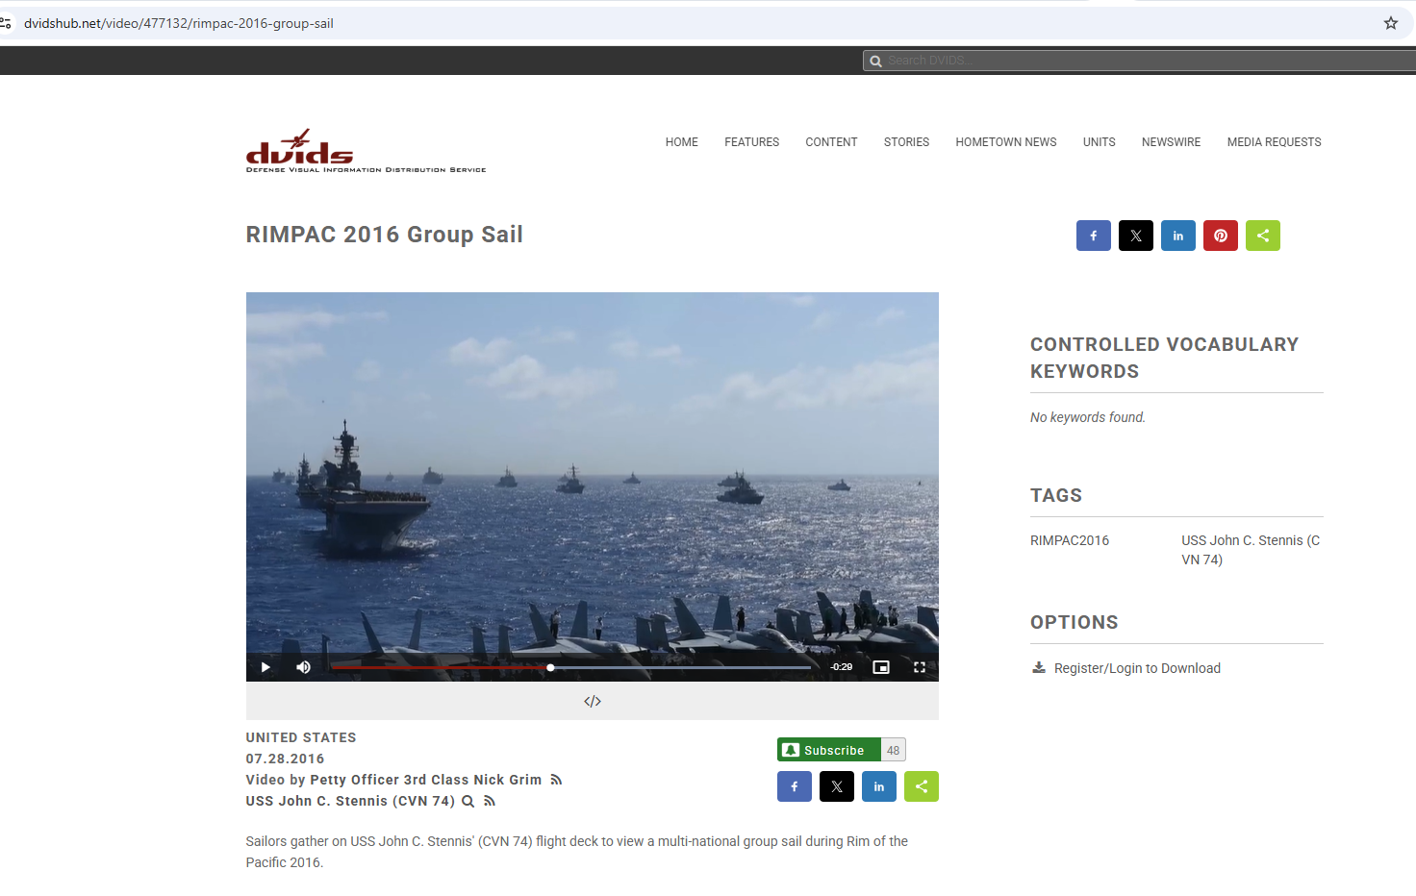Open the green share options at top

[x=1262, y=236]
